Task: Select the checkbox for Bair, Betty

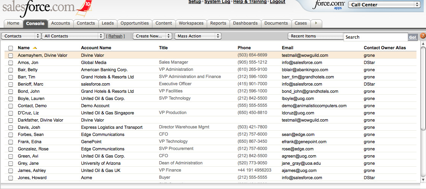Action: point(11,70)
